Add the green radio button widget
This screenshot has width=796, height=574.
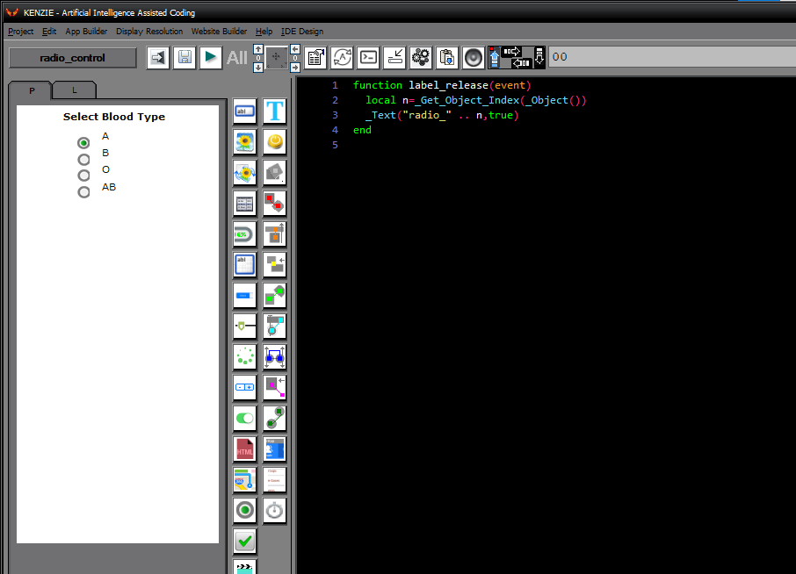245,510
